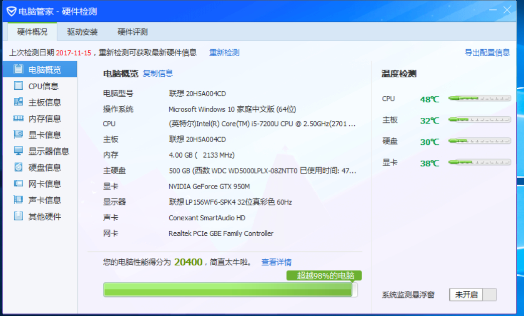
Task: Select 硬盘信息 label in the sidebar
Action: [x=45, y=168]
